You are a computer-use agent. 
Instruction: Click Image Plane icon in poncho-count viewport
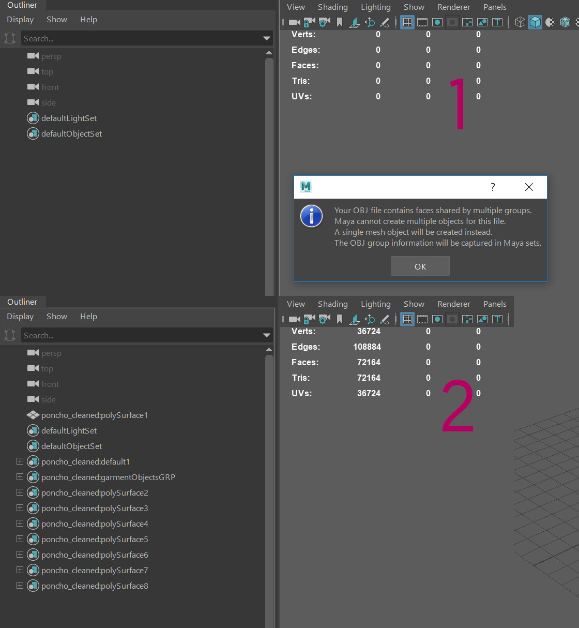pyautogui.click(x=355, y=319)
